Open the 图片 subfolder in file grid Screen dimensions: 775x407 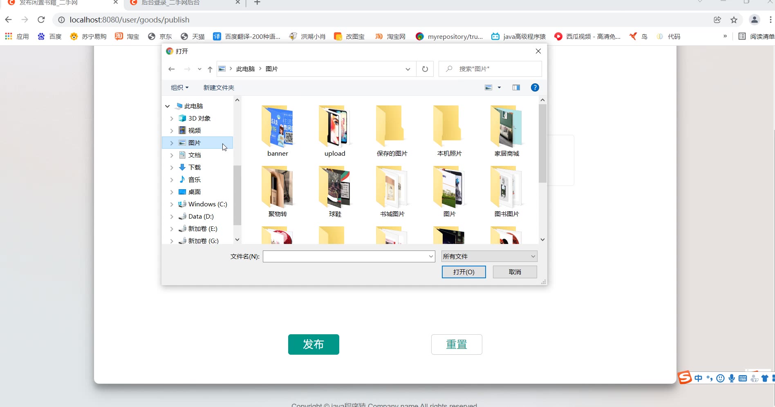449,192
